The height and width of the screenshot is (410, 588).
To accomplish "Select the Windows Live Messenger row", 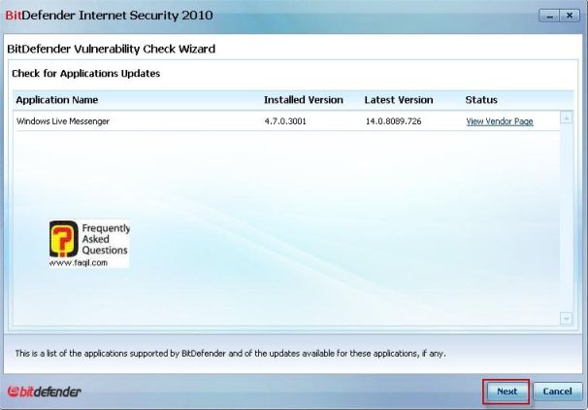I will [286, 121].
